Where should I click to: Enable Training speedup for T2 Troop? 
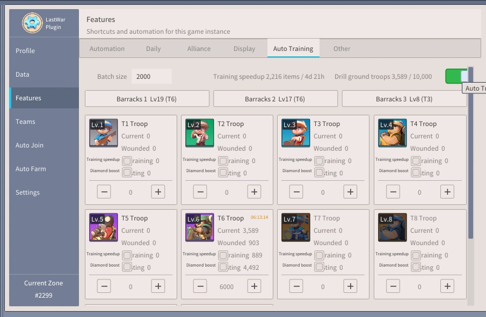pyautogui.click(x=223, y=161)
